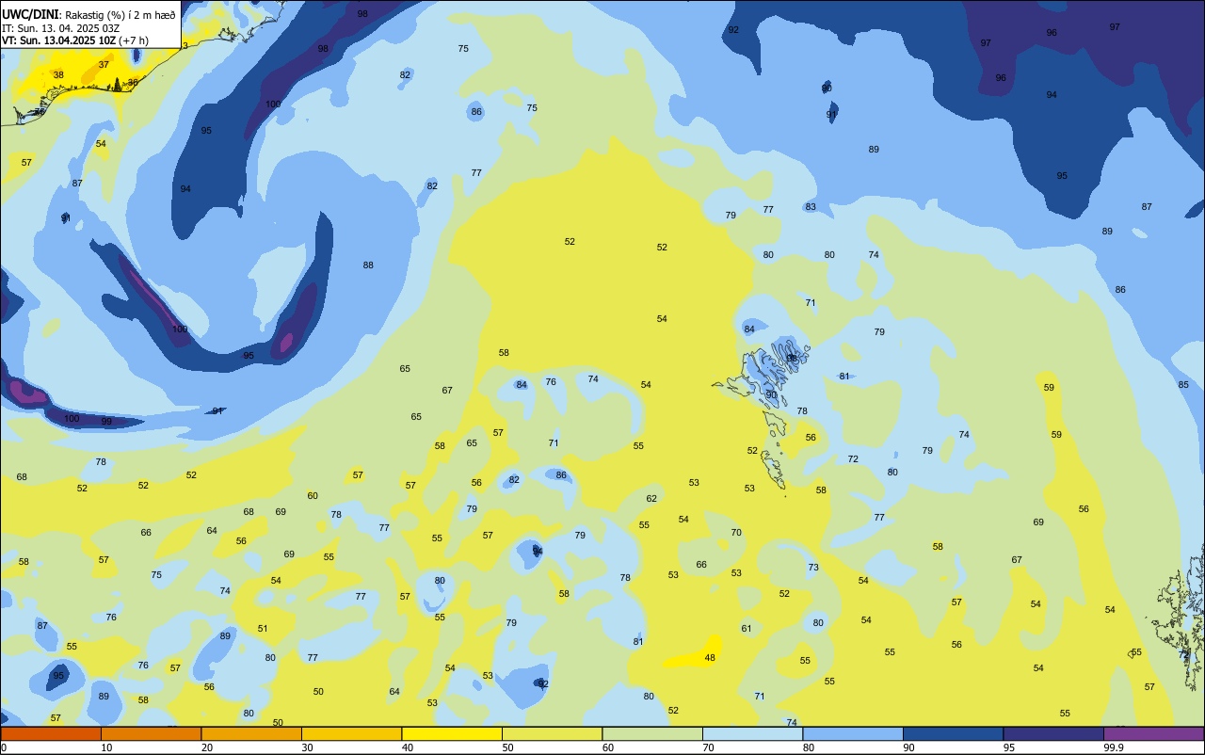Pick the 50–60 pale yellow legend swatch
The height and width of the screenshot is (755, 1205).
point(552,733)
